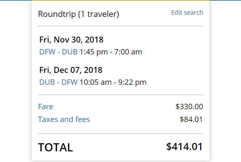Click the $330.00 fare amount
The image size is (241, 162).
pyautogui.click(x=189, y=107)
